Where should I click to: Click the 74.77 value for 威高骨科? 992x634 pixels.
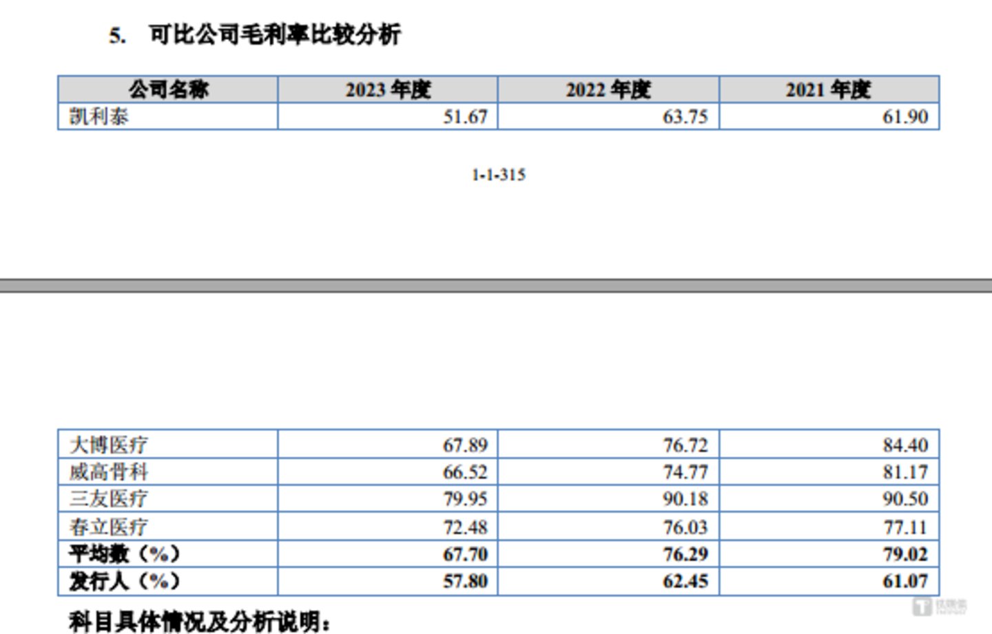click(685, 472)
